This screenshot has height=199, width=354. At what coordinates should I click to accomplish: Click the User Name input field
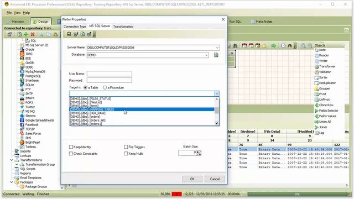click(110, 74)
